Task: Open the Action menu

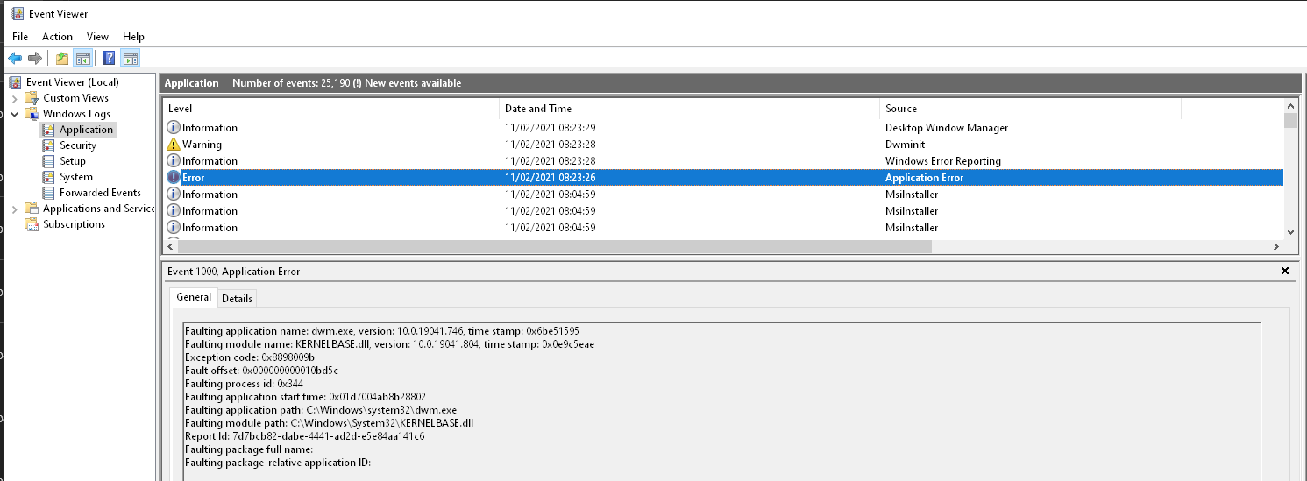Action: [57, 37]
